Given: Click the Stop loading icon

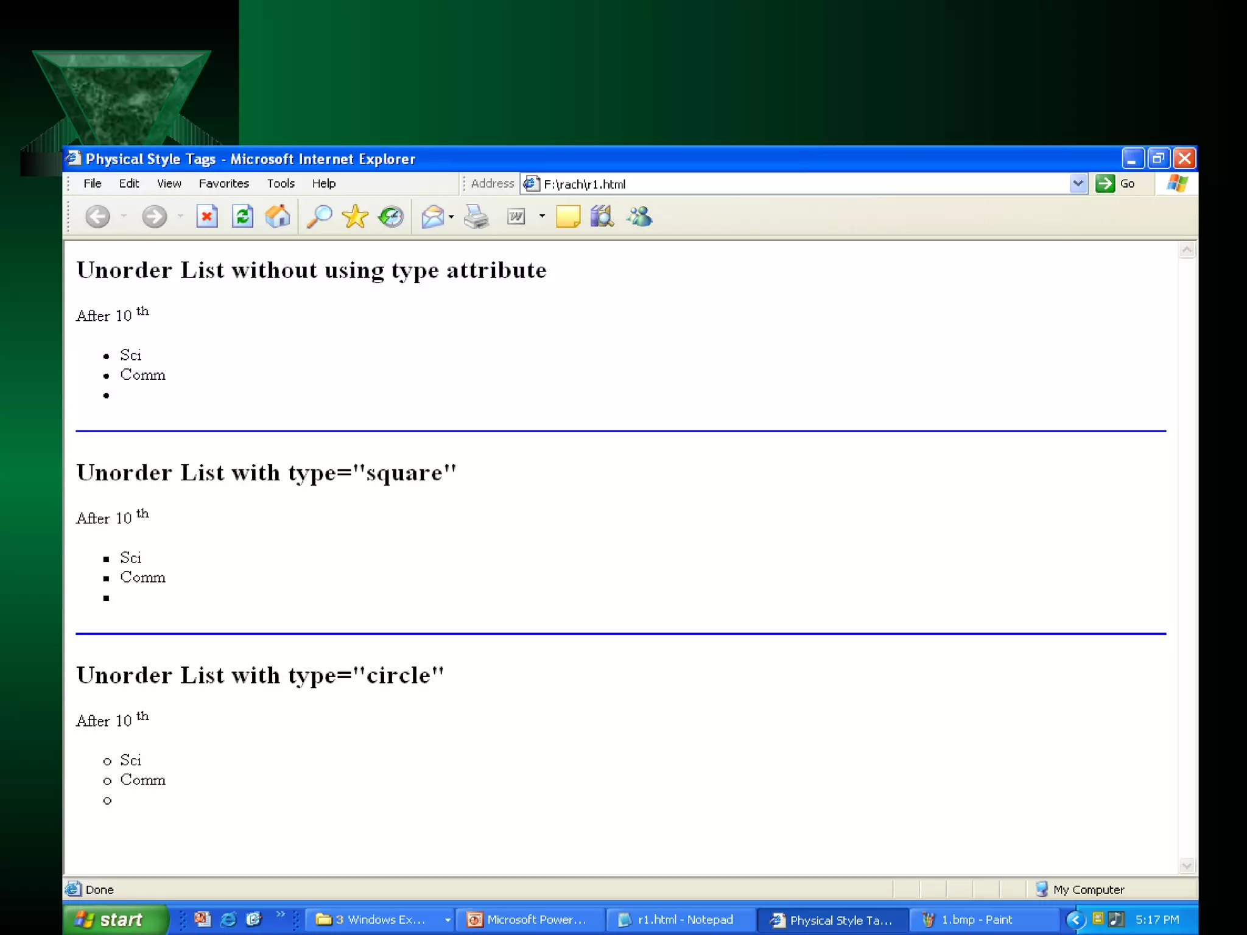Looking at the screenshot, I should [207, 217].
